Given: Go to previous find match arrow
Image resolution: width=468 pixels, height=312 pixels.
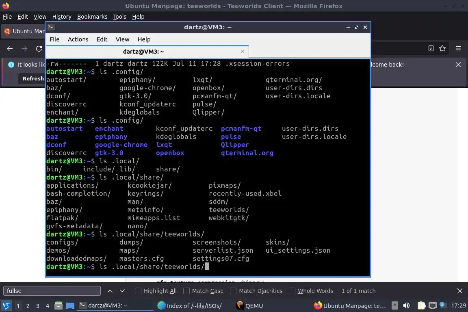Looking at the screenshot, I should [x=110, y=291].
